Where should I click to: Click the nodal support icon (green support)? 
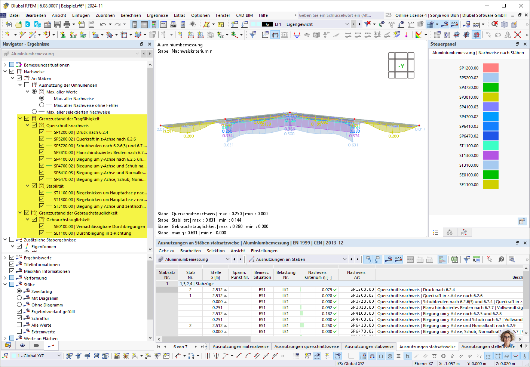tap(63, 35)
